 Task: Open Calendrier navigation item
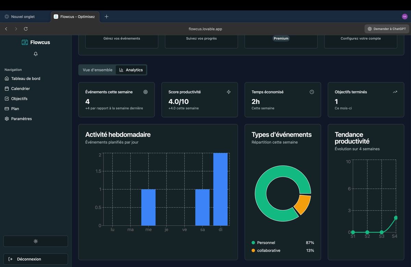point(36,89)
